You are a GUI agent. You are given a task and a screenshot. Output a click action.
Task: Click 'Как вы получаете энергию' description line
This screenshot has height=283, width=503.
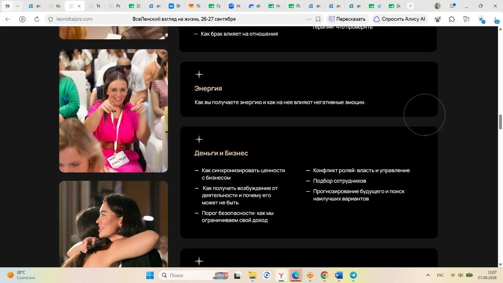(280, 102)
